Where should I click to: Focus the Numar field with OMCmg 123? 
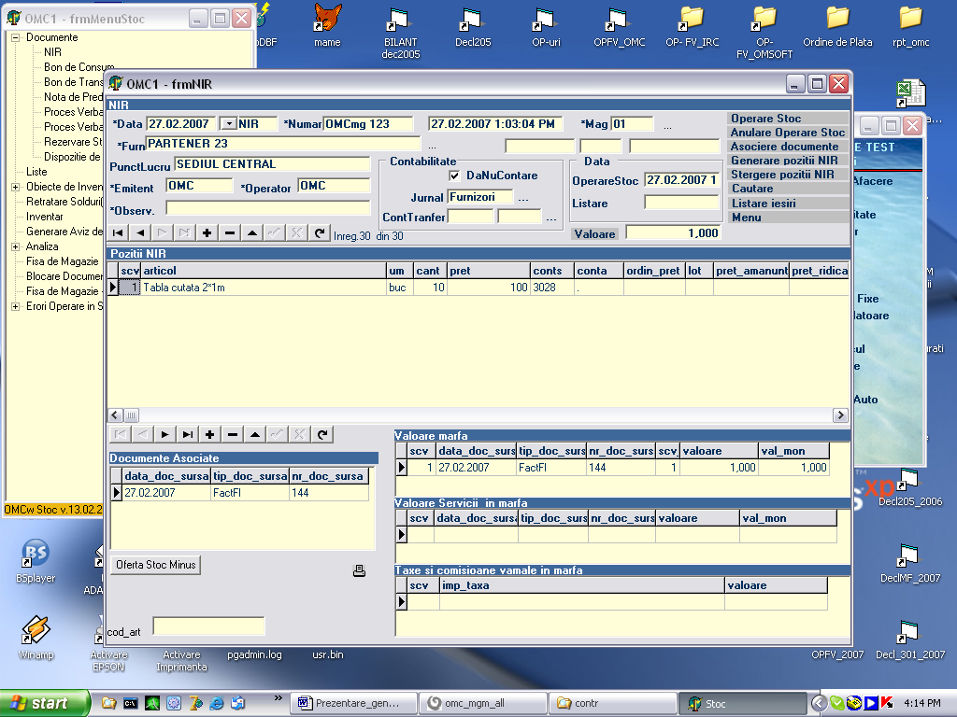tap(368, 124)
